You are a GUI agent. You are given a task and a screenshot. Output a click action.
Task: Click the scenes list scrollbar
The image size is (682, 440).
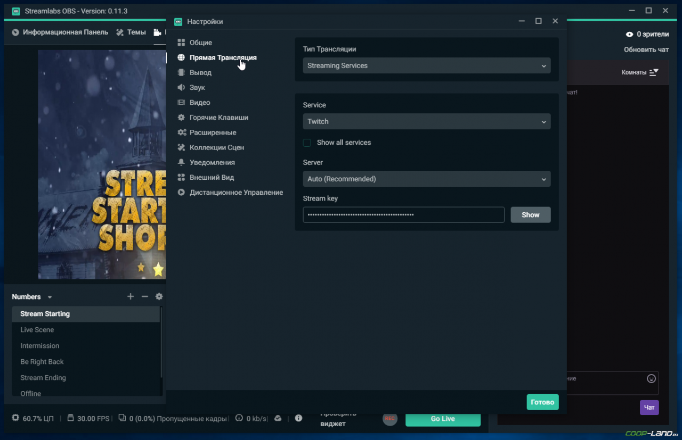click(161, 343)
